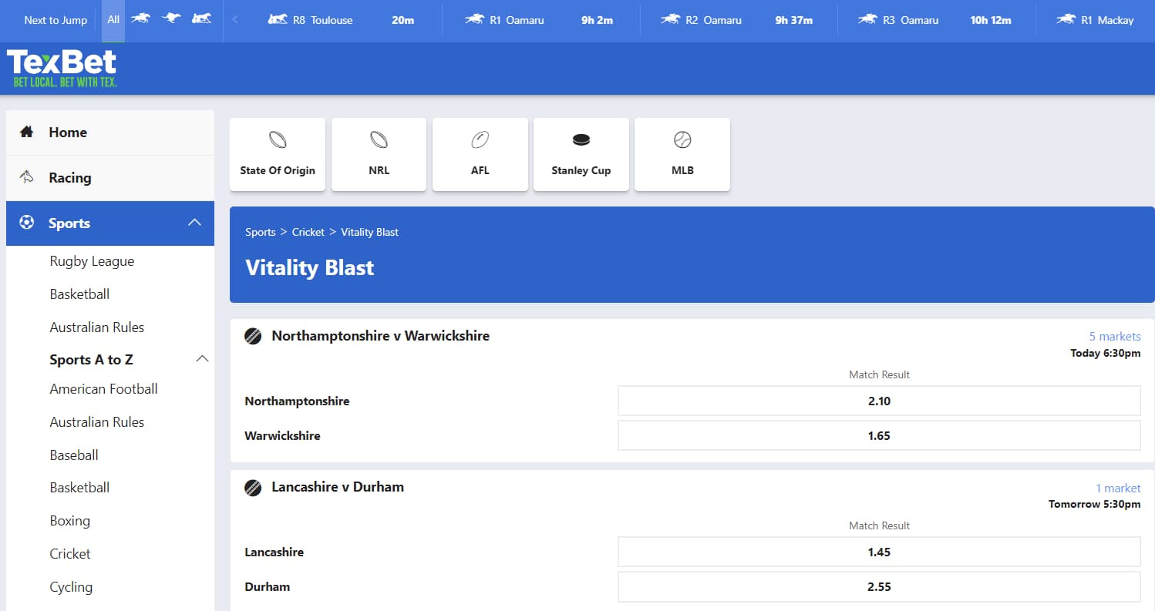Image resolution: width=1155 pixels, height=611 pixels.
Task: Click the Cricket breadcrumb link
Action: pyautogui.click(x=308, y=232)
